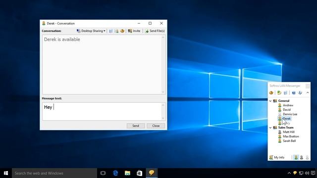Select Dennis Lee in the user list
The image size is (317, 178).
290,114
